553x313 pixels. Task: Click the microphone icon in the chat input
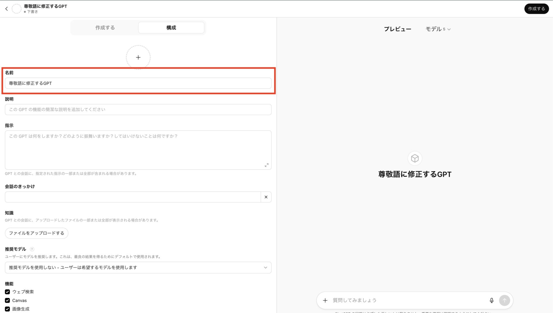pyautogui.click(x=492, y=300)
